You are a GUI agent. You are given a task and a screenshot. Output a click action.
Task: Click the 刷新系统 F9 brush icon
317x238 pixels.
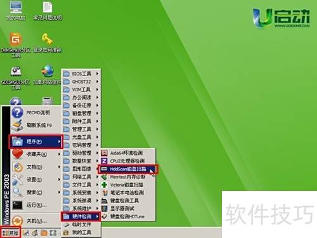tap(17, 125)
